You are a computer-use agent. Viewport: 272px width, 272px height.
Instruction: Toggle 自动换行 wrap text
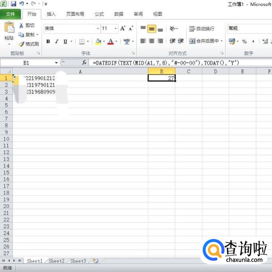point(201,29)
